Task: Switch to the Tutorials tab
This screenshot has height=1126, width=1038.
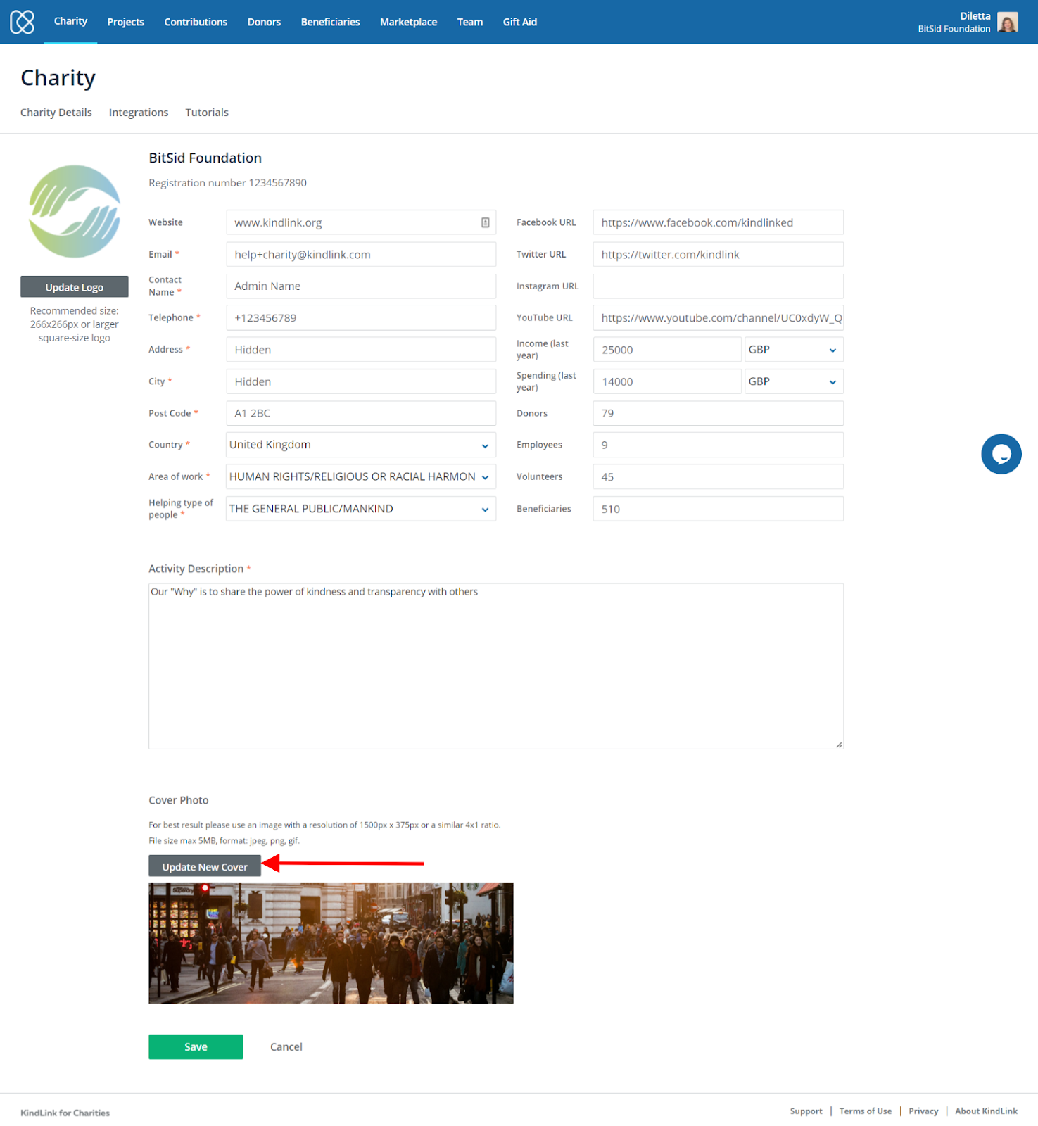Action: (x=207, y=113)
